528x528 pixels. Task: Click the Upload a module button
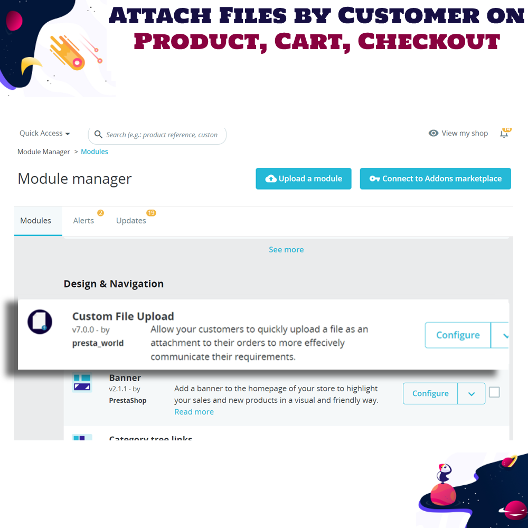click(x=304, y=179)
